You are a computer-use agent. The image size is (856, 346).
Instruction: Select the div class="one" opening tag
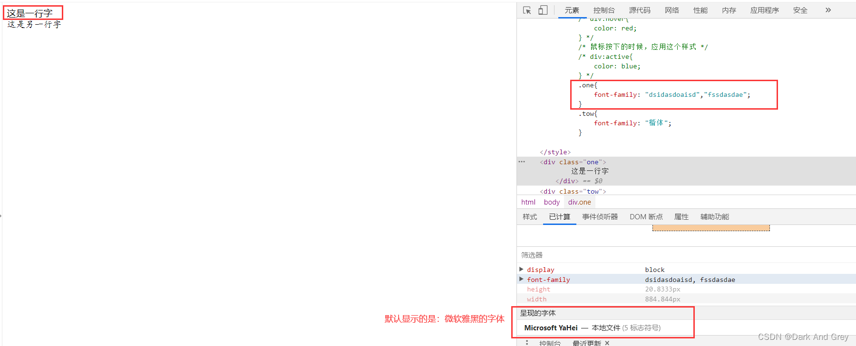[573, 162]
